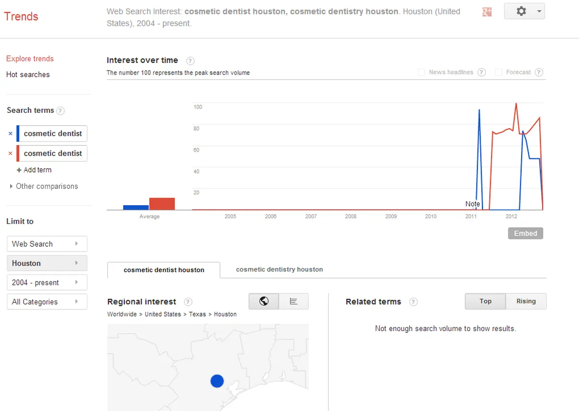Click the Google+ share icon

tap(487, 12)
